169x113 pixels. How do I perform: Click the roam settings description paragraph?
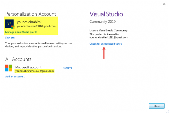[x=39, y=45]
